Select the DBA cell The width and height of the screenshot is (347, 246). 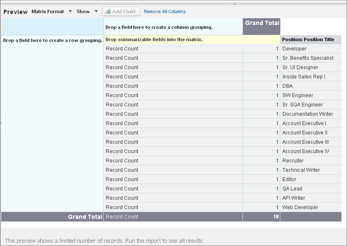[311, 86]
